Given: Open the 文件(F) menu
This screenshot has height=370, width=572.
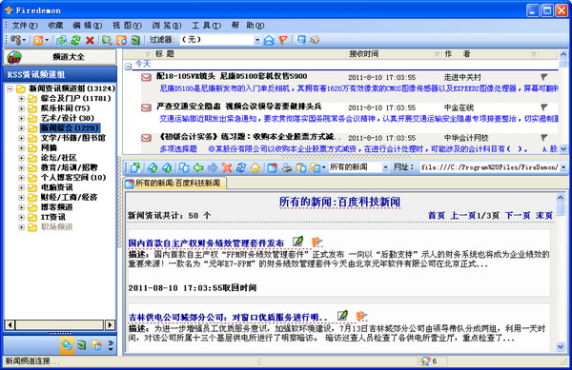Looking at the screenshot, I should [25, 26].
